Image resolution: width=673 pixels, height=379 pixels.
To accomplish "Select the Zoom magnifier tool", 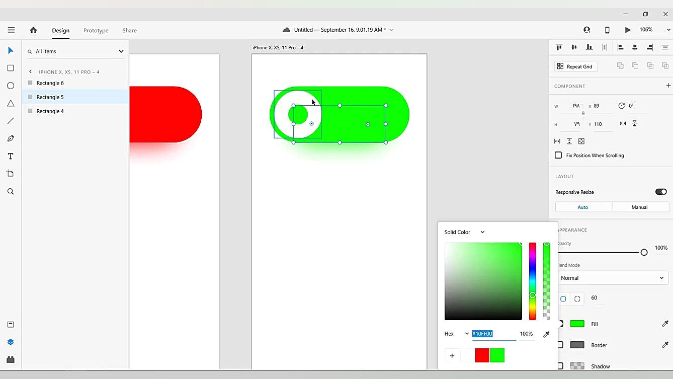I will pyautogui.click(x=11, y=191).
